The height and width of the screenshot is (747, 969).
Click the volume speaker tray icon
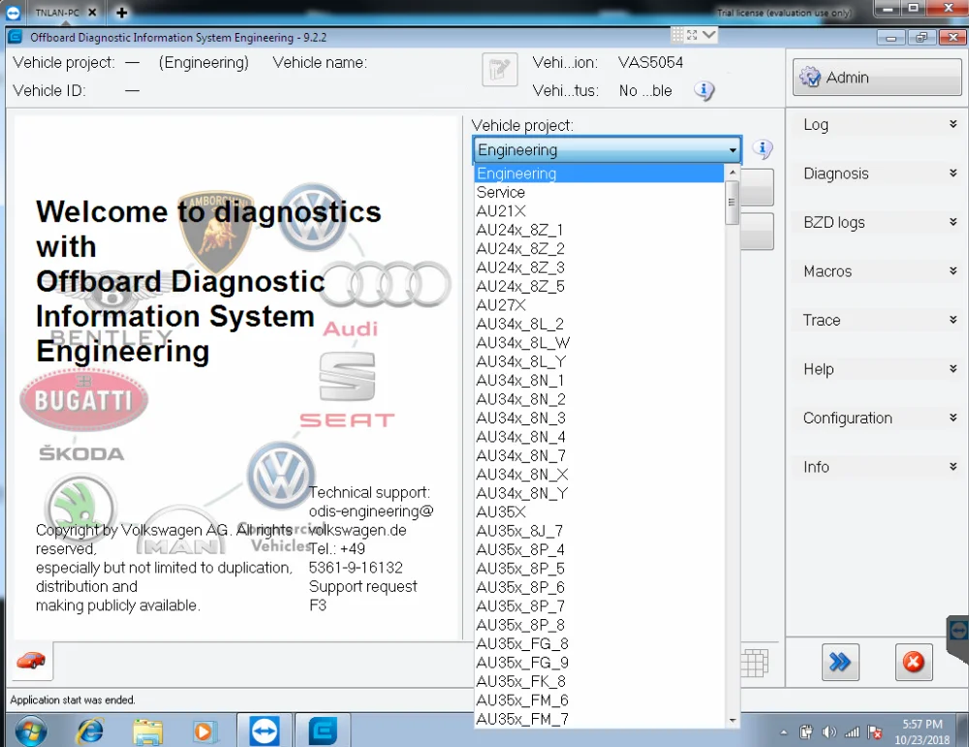[829, 732]
